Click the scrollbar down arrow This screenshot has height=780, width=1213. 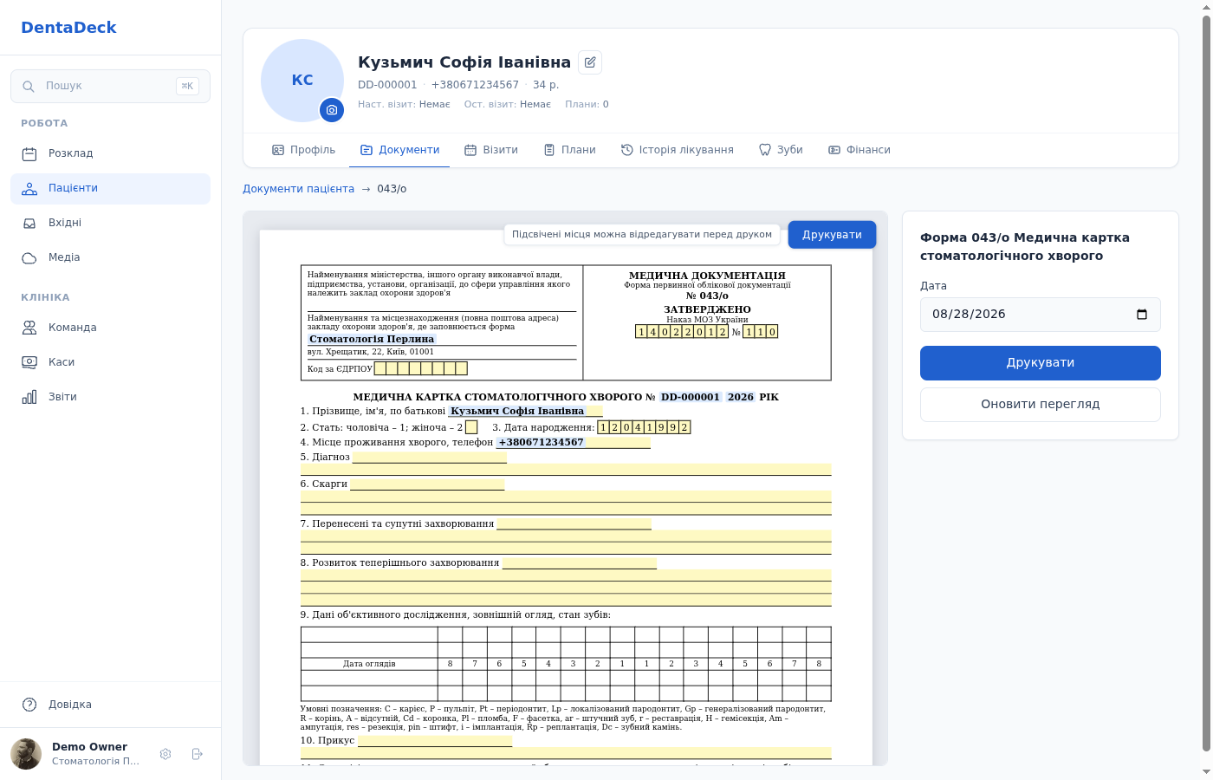1206,772
